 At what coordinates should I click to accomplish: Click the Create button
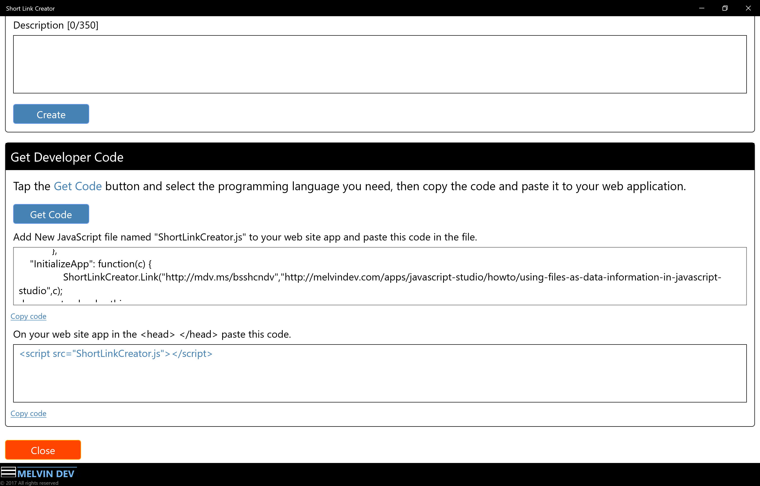coord(51,114)
